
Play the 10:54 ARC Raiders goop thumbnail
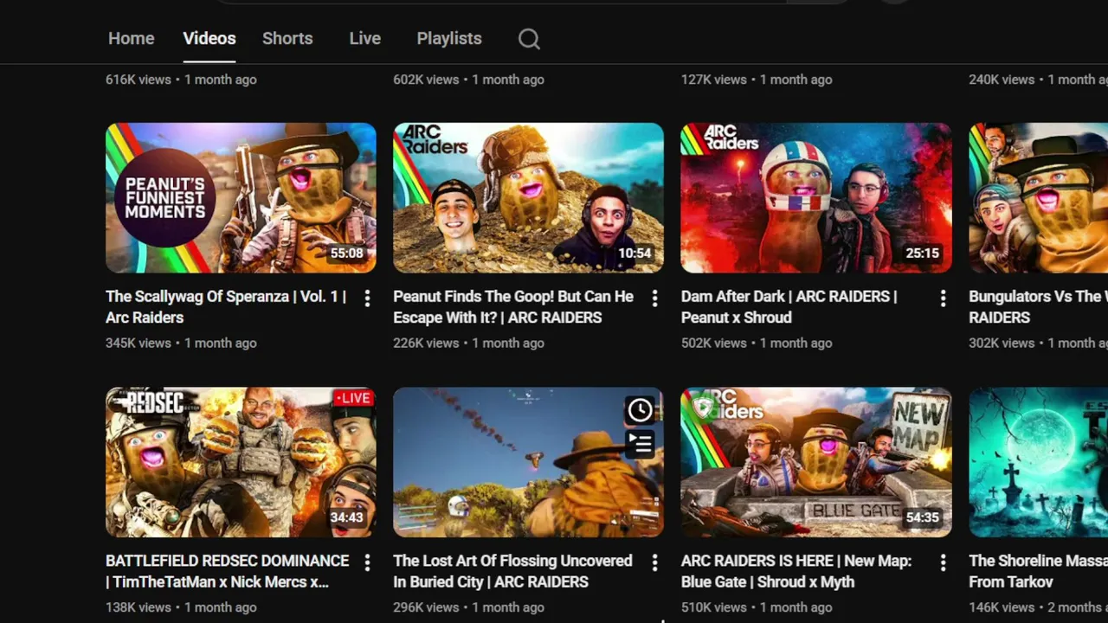point(528,198)
